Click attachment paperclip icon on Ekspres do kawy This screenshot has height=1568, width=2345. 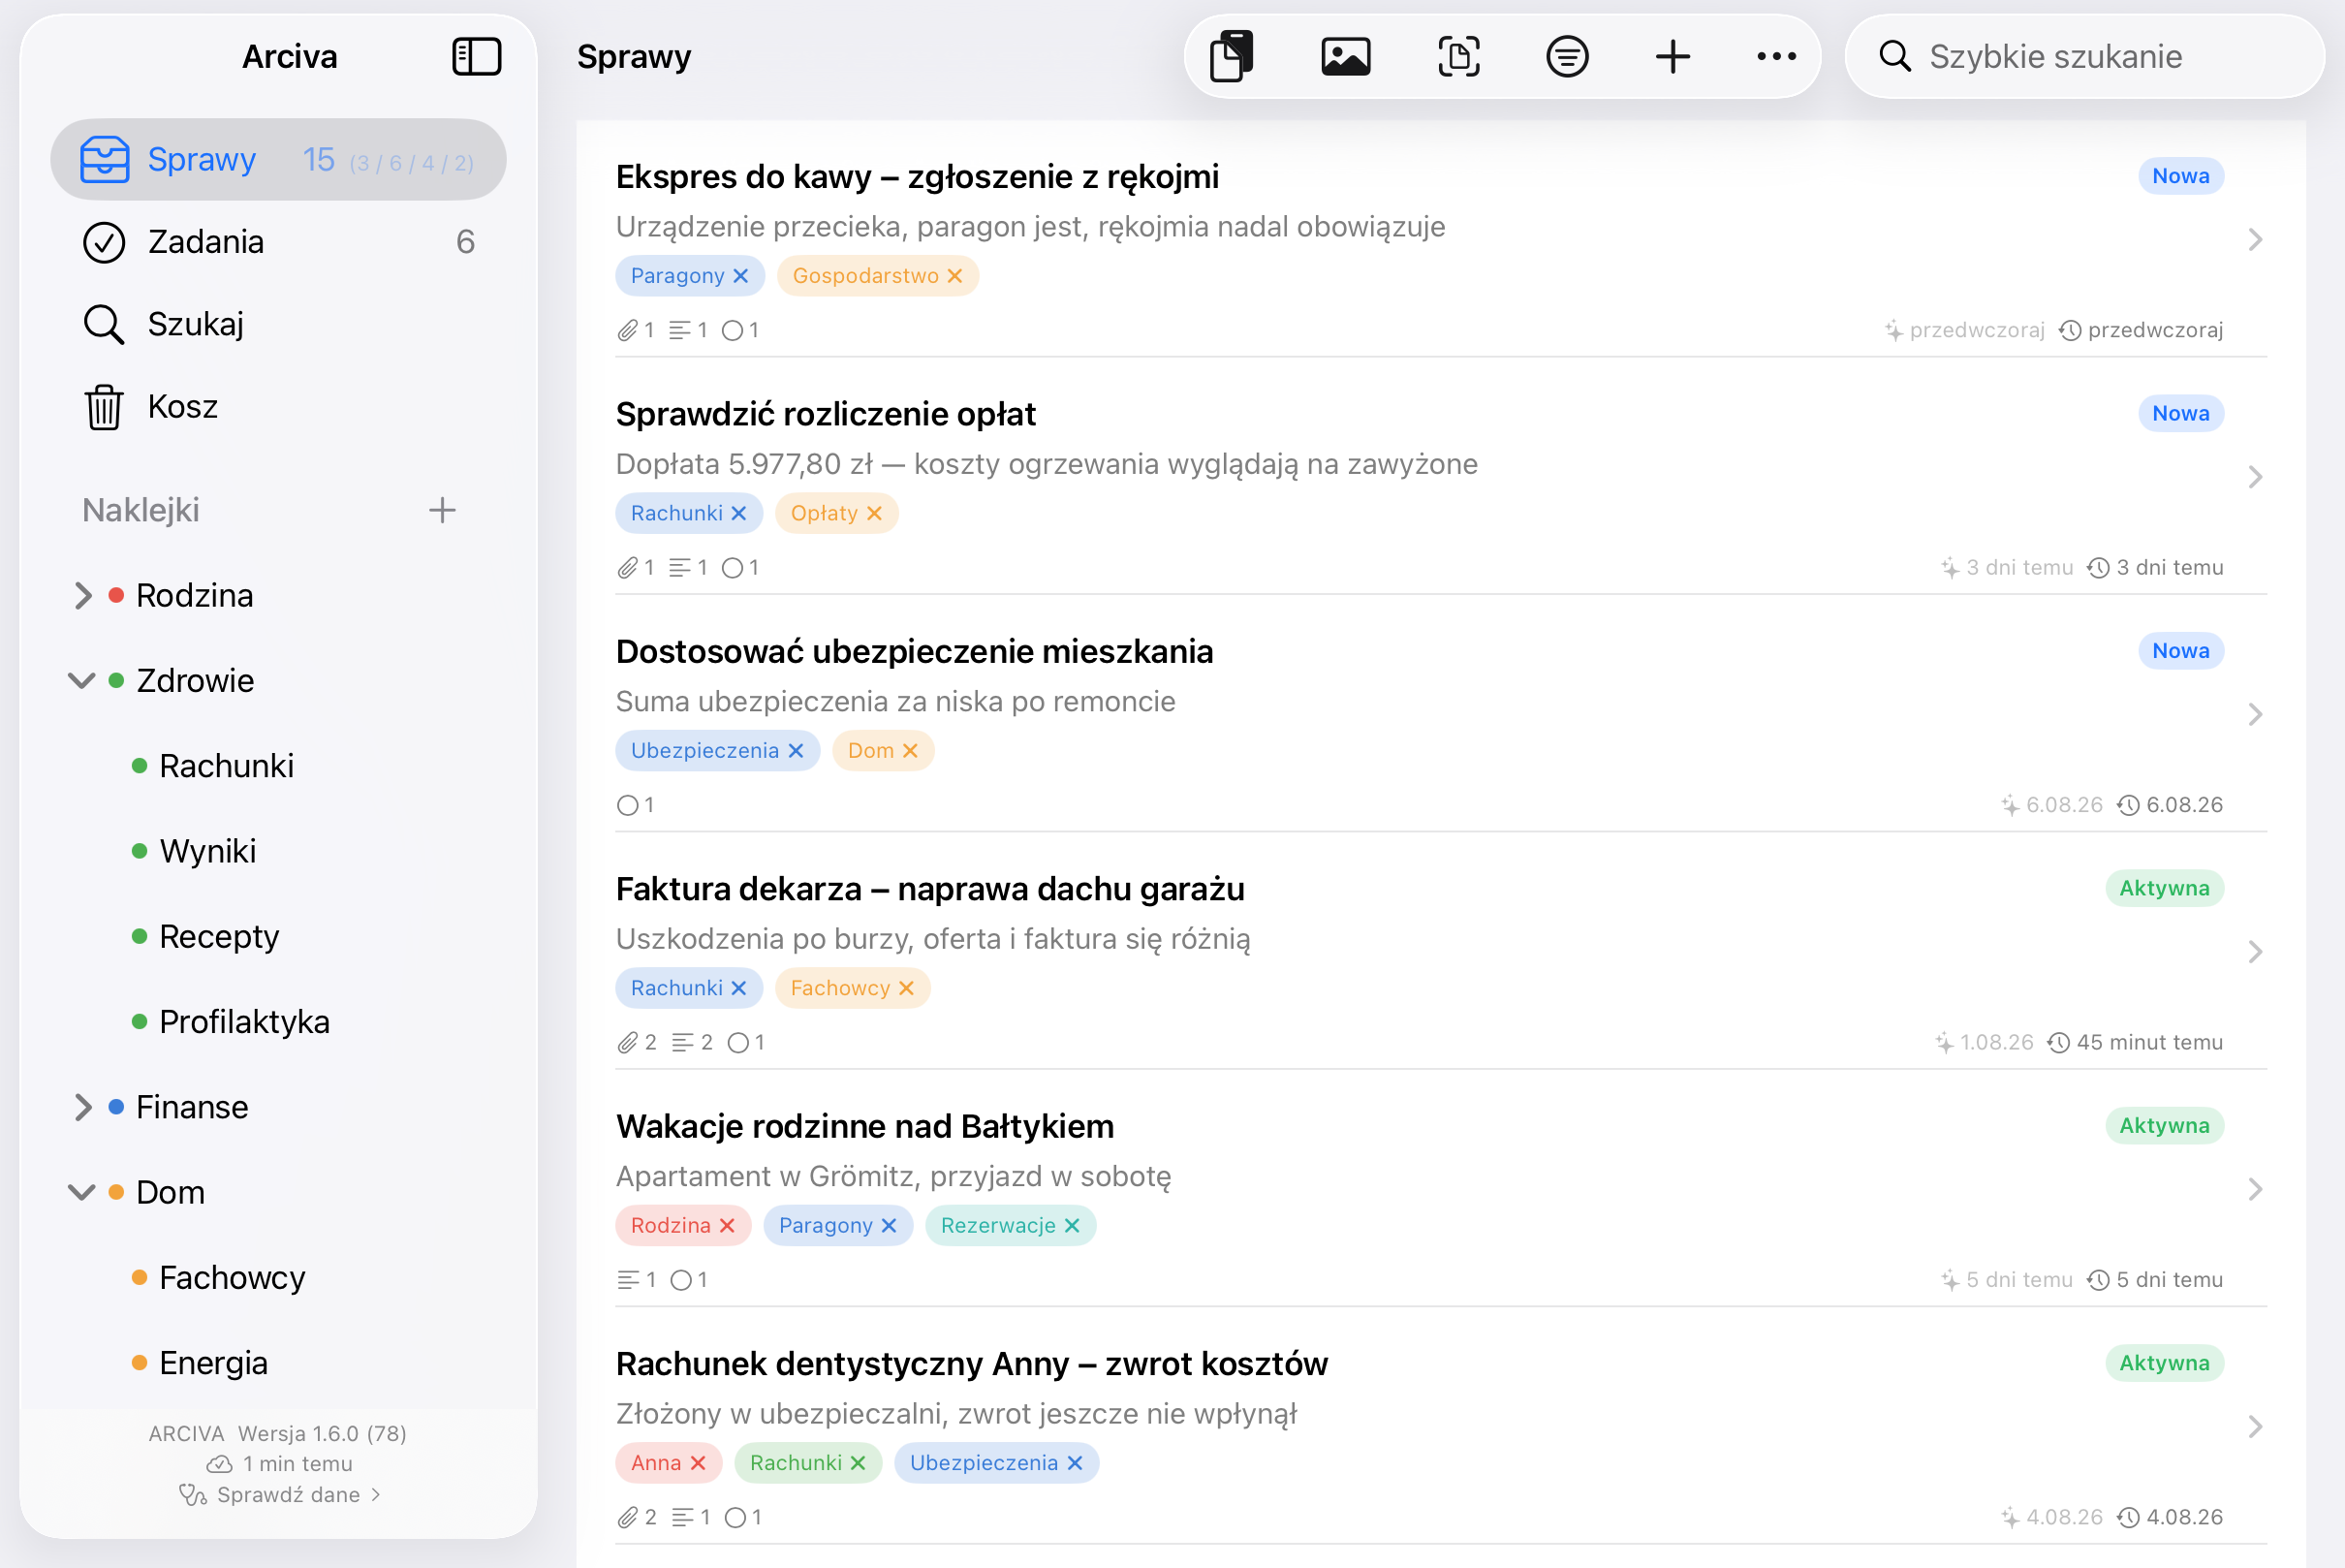point(627,331)
